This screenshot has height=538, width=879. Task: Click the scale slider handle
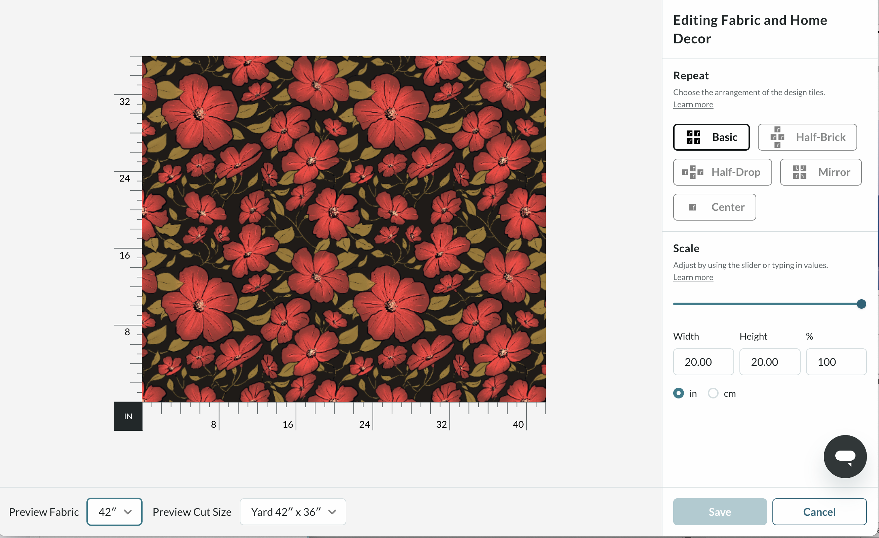tap(861, 304)
